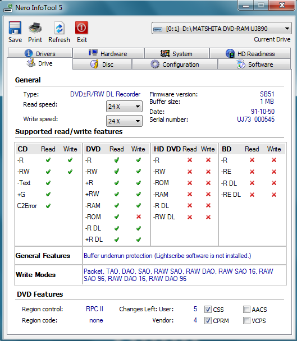
Task: Click the type value DVD±R/RW DL Recorder
Action: [x=105, y=94]
